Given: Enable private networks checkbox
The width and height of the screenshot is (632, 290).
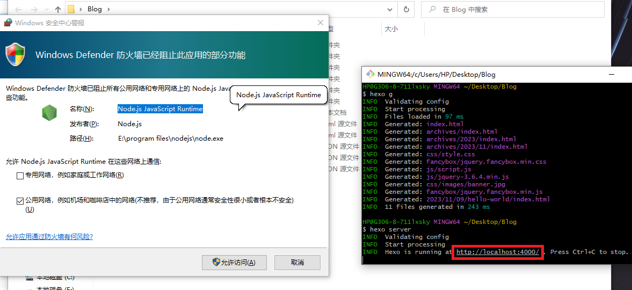Looking at the screenshot, I should 20,176.
